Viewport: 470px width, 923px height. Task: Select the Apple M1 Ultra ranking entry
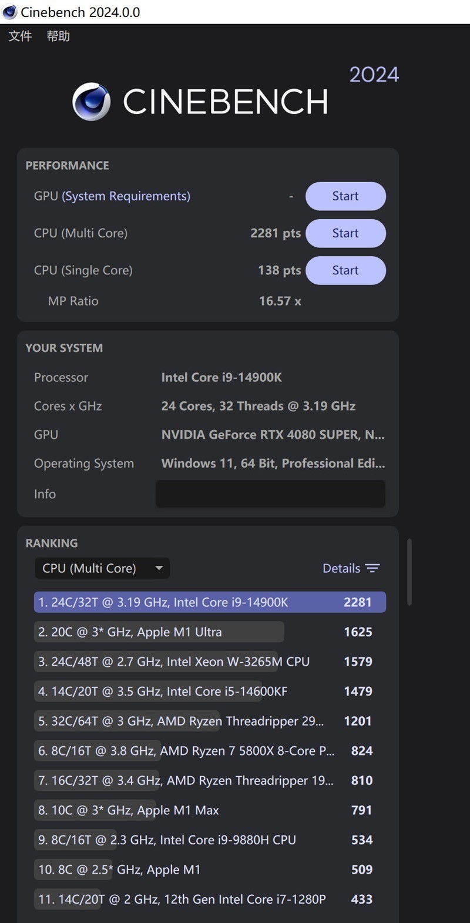click(159, 632)
